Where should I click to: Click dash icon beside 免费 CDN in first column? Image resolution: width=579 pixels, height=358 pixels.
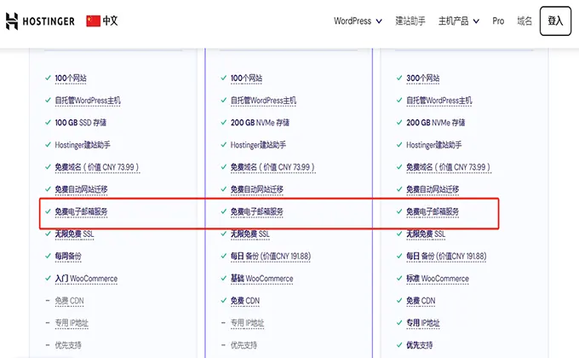(48, 301)
